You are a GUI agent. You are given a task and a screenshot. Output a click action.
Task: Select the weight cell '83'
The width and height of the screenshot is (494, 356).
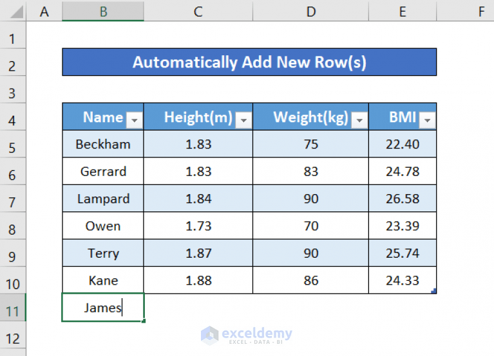point(310,171)
